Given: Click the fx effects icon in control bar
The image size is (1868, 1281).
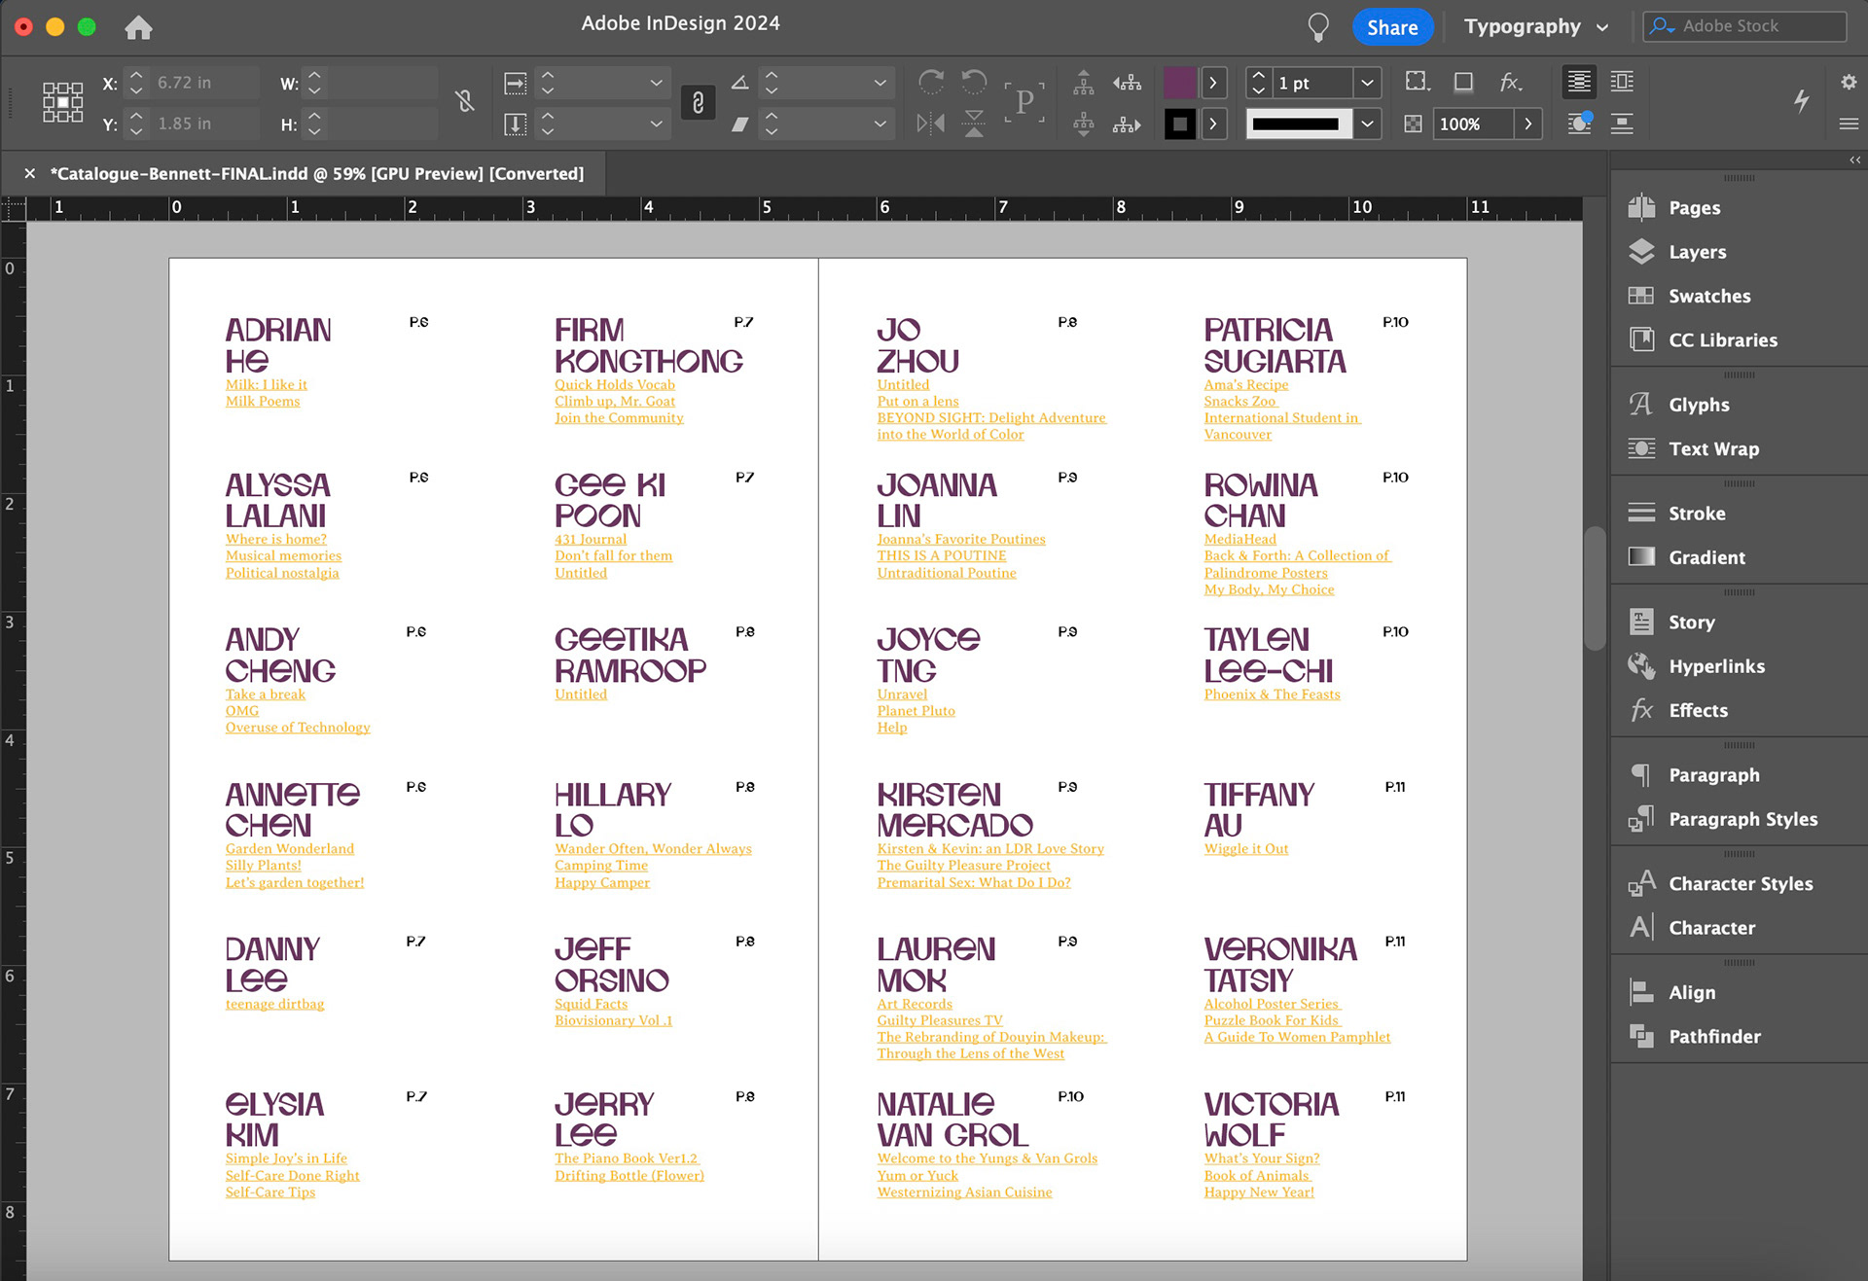Looking at the screenshot, I should pos(1509,83).
